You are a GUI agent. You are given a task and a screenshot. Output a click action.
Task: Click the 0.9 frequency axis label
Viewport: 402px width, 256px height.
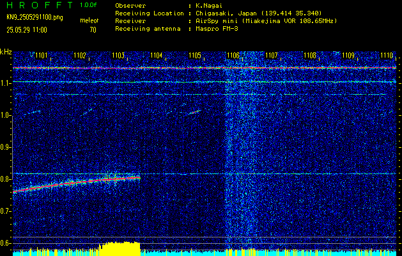[4, 148]
